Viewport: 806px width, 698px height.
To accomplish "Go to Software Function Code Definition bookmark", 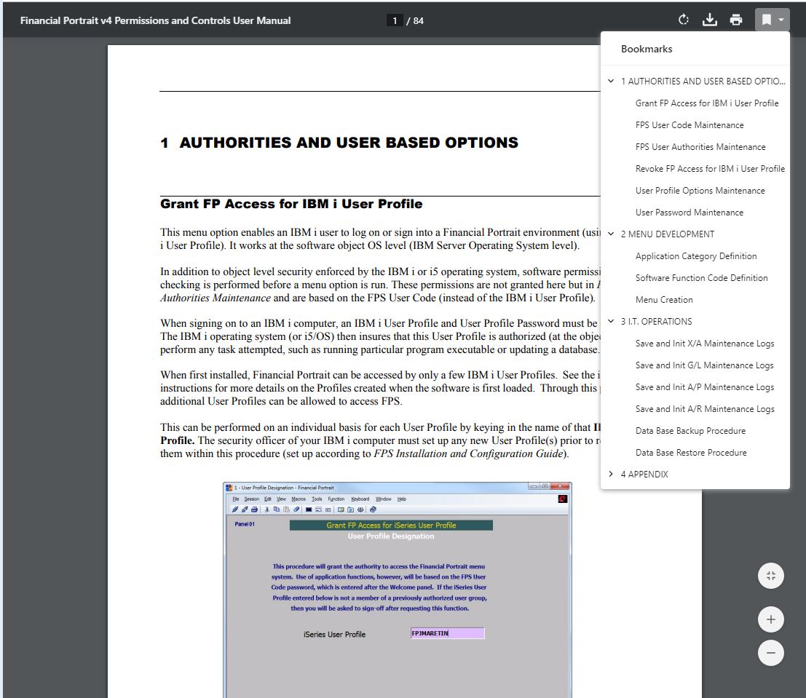I will pyautogui.click(x=702, y=277).
